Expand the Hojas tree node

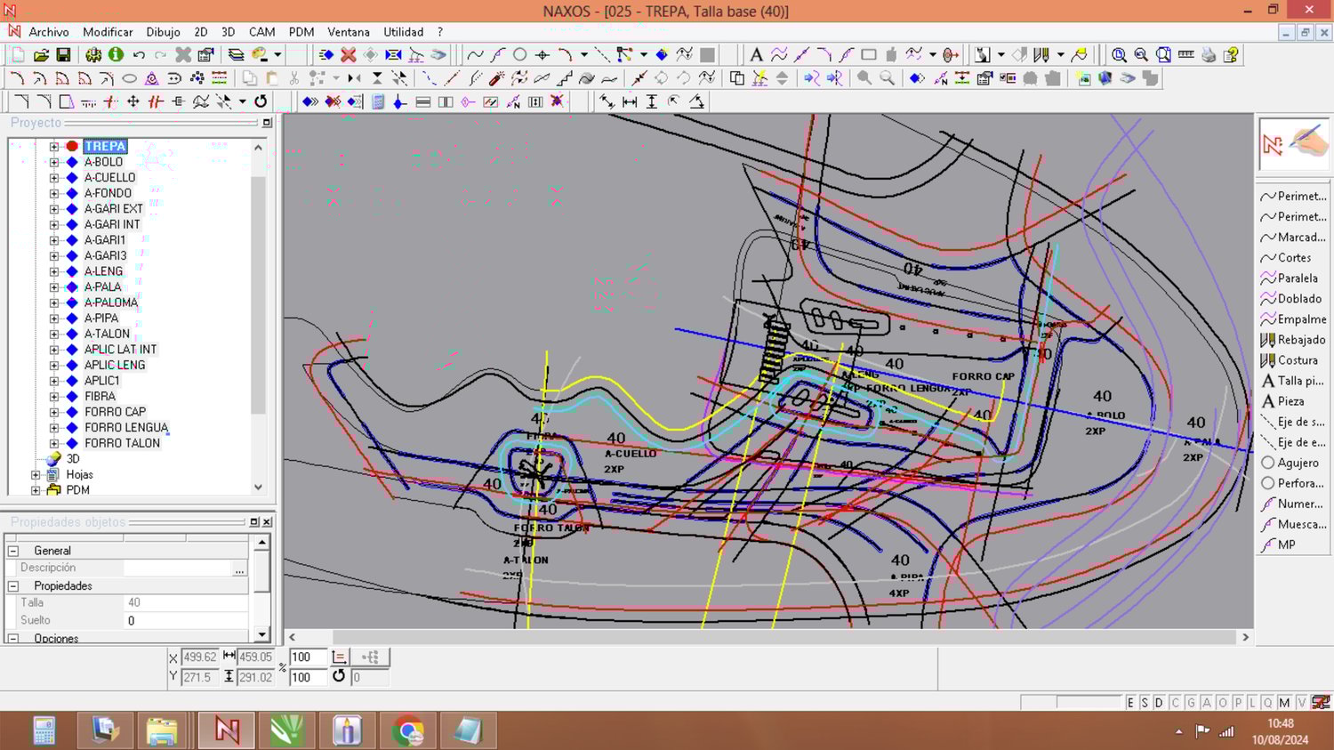(x=36, y=475)
